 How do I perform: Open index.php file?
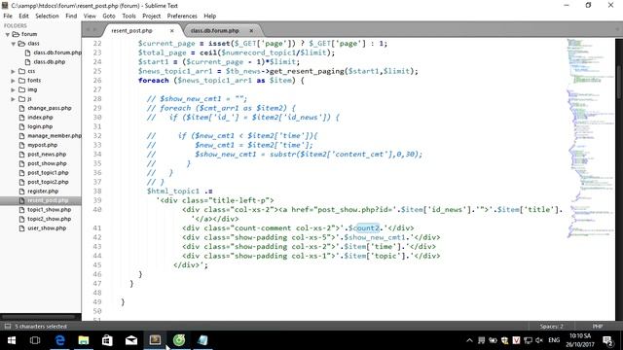pyautogui.click(x=40, y=117)
